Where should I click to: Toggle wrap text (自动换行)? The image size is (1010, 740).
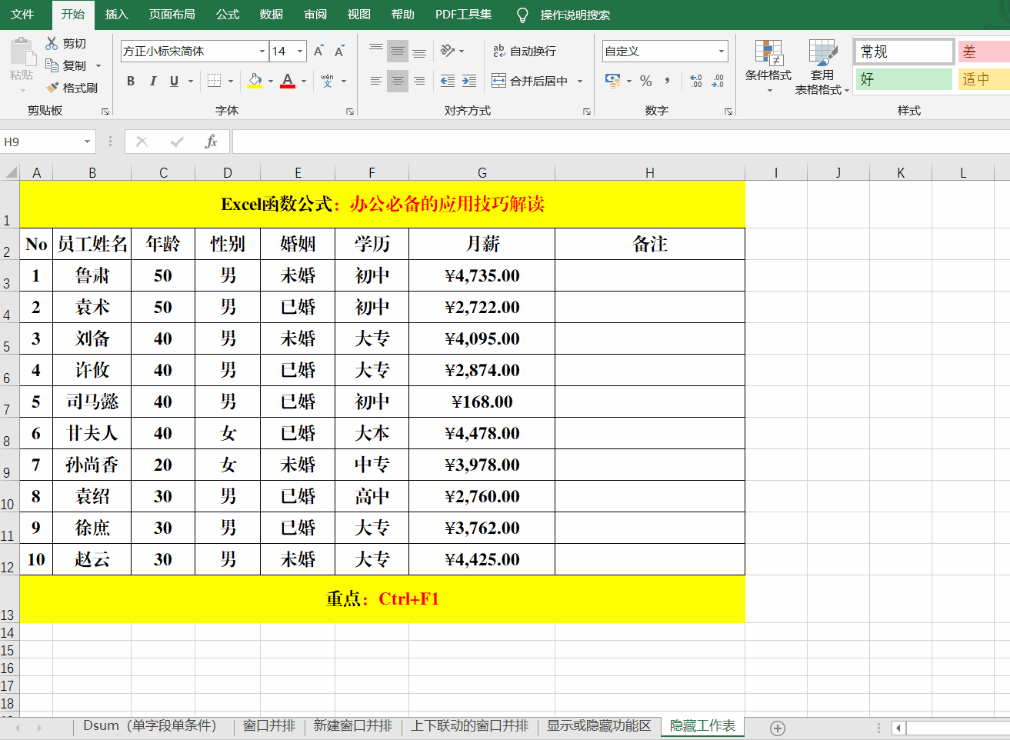click(x=525, y=51)
